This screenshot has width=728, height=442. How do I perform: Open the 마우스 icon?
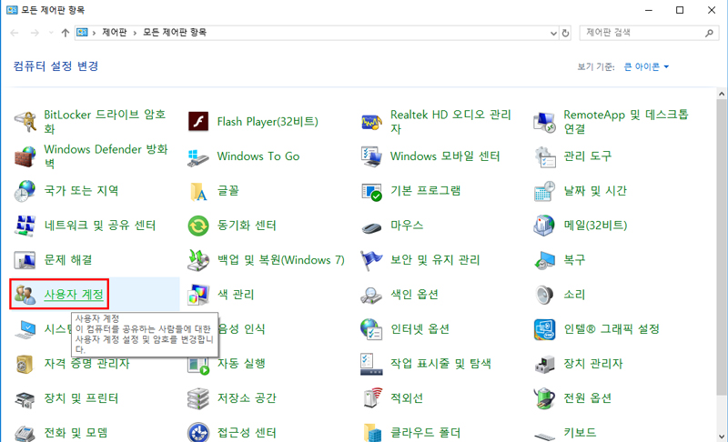371,226
